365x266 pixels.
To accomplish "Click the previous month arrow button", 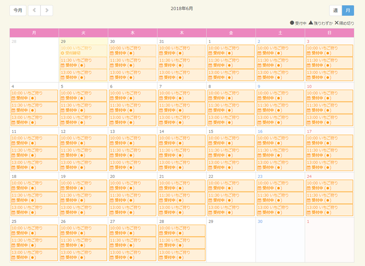I will coord(34,11).
